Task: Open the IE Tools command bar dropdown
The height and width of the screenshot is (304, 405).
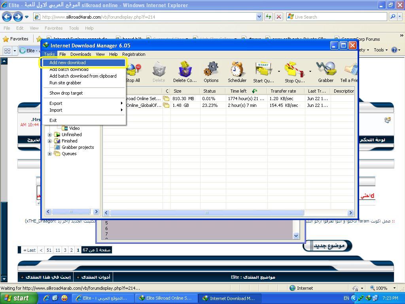Action: click(x=381, y=50)
